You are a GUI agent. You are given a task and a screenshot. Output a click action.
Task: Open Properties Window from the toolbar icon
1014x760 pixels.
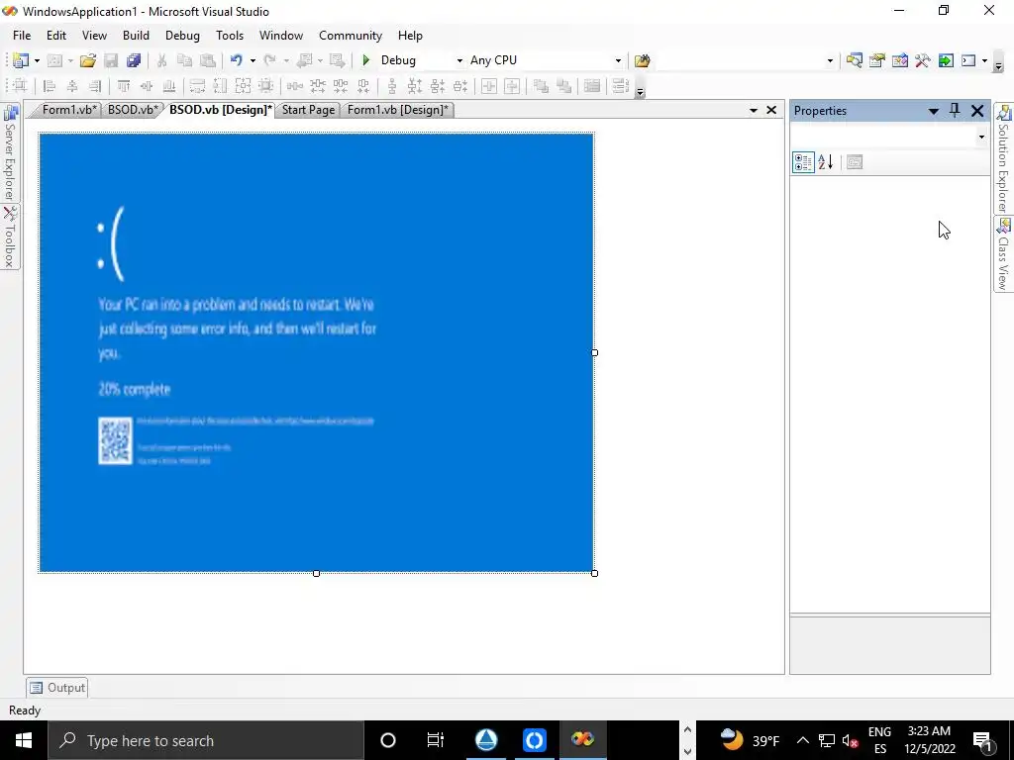click(x=877, y=60)
